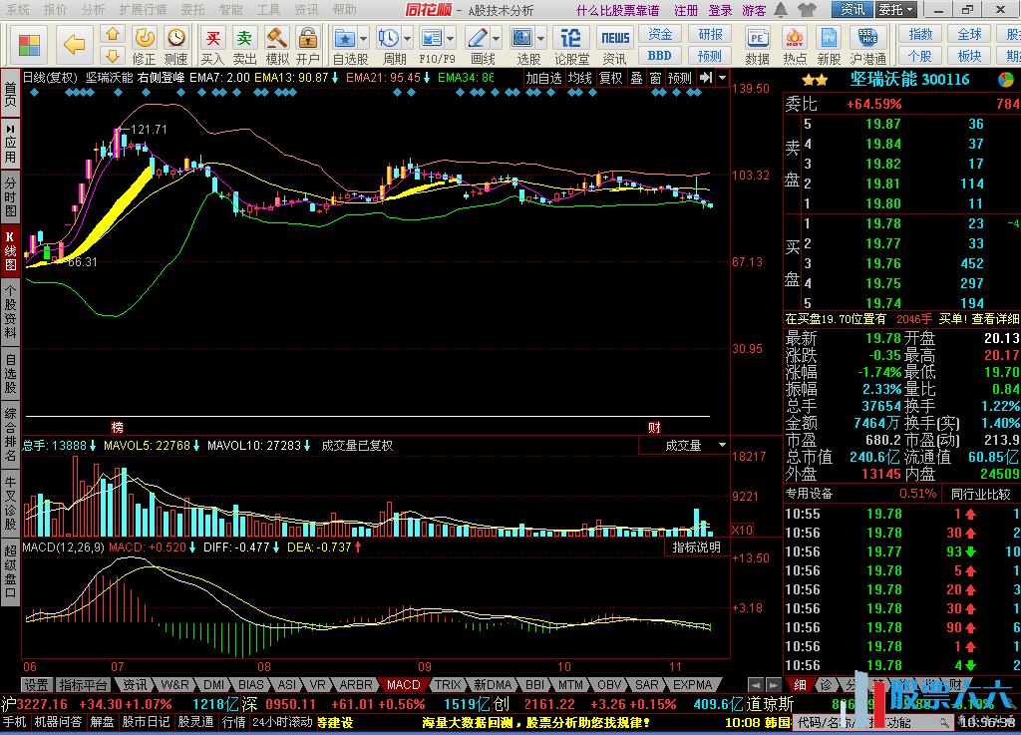Select the EXPMA indicator tab
The image size is (1021, 735).
pos(692,685)
